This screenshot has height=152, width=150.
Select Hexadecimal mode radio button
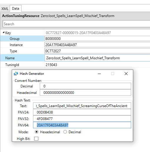37,132
